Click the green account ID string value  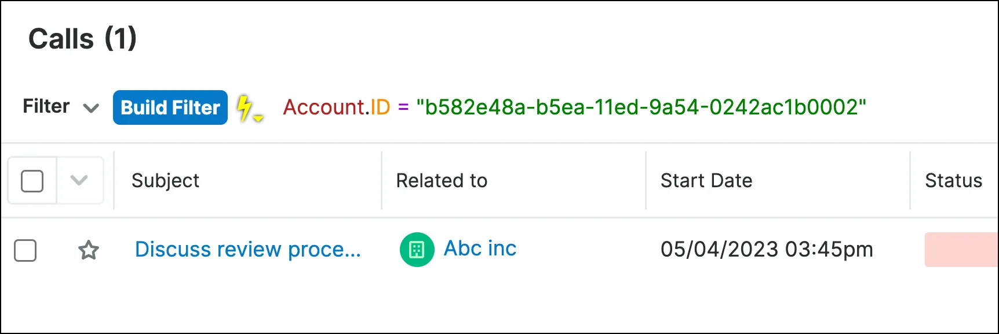pos(641,107)
